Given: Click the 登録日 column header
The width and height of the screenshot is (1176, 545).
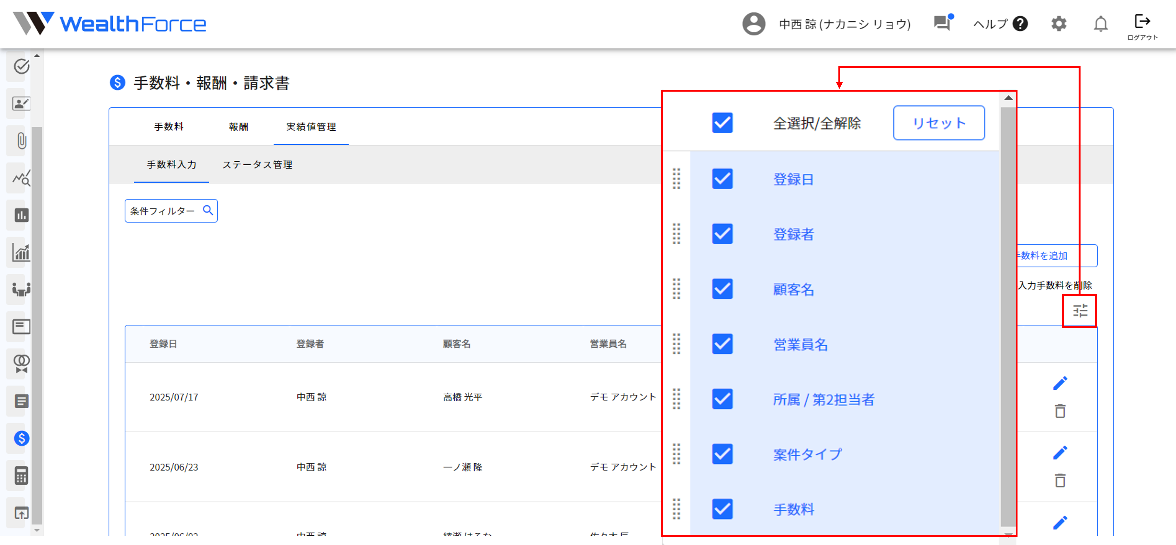Looking at the screenshot, I should [x=163, y=344].
